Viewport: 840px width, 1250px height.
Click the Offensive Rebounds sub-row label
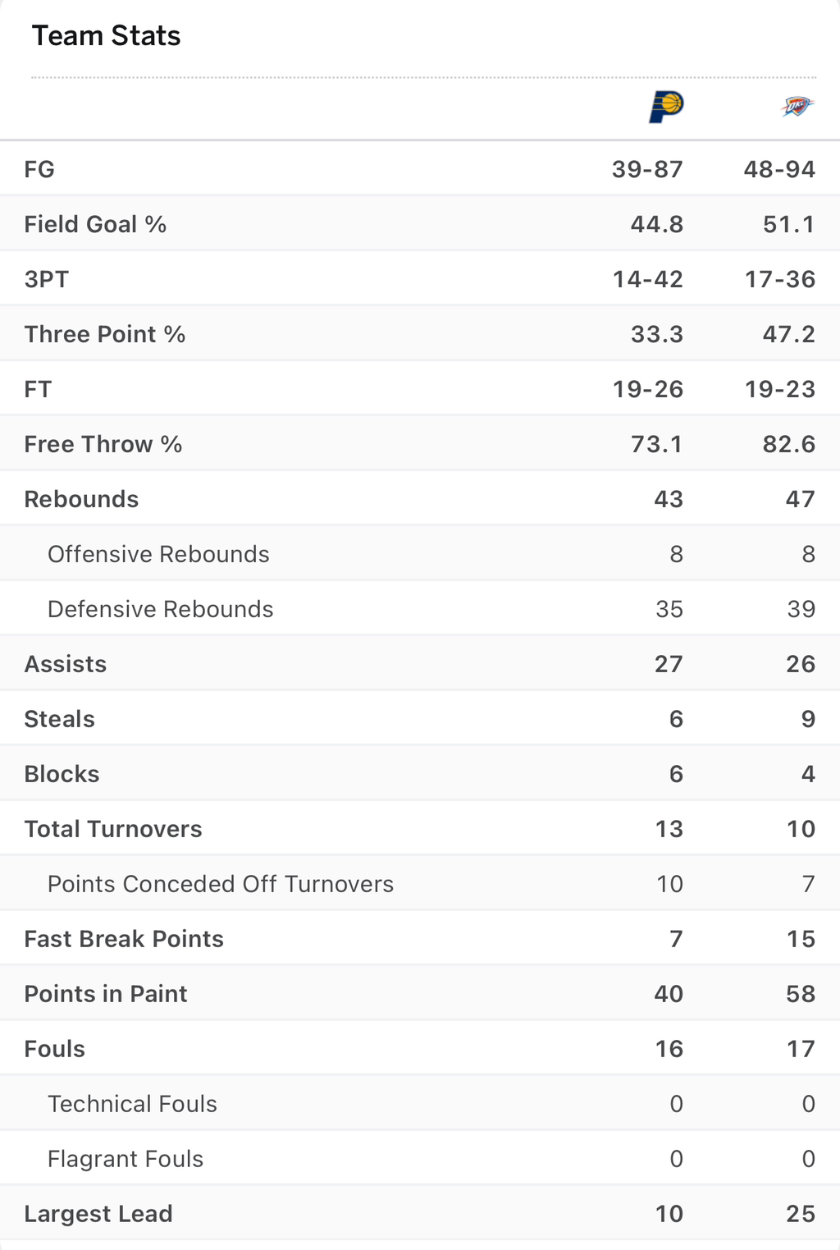[158, 554]
